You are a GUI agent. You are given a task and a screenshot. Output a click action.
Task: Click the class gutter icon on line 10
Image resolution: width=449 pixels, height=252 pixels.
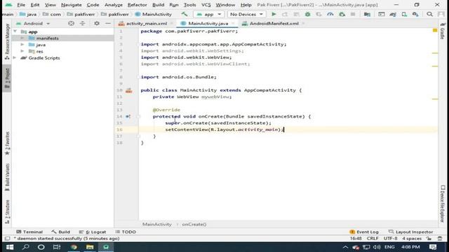click(129, 90)
